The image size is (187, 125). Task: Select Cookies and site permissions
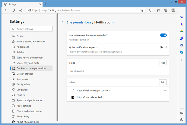coord(31,68)
